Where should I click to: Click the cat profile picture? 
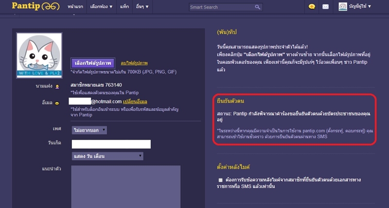coord(39,55)
